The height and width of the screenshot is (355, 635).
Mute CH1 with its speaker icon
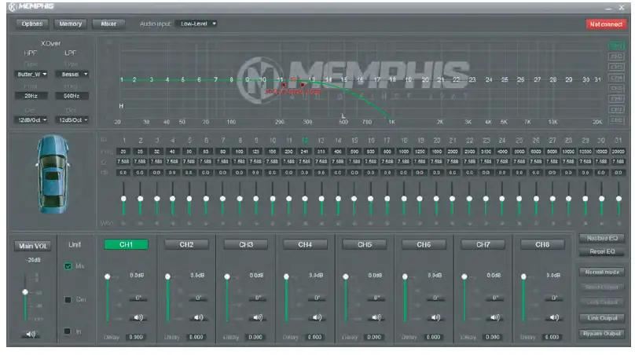[x=138, y=317]
